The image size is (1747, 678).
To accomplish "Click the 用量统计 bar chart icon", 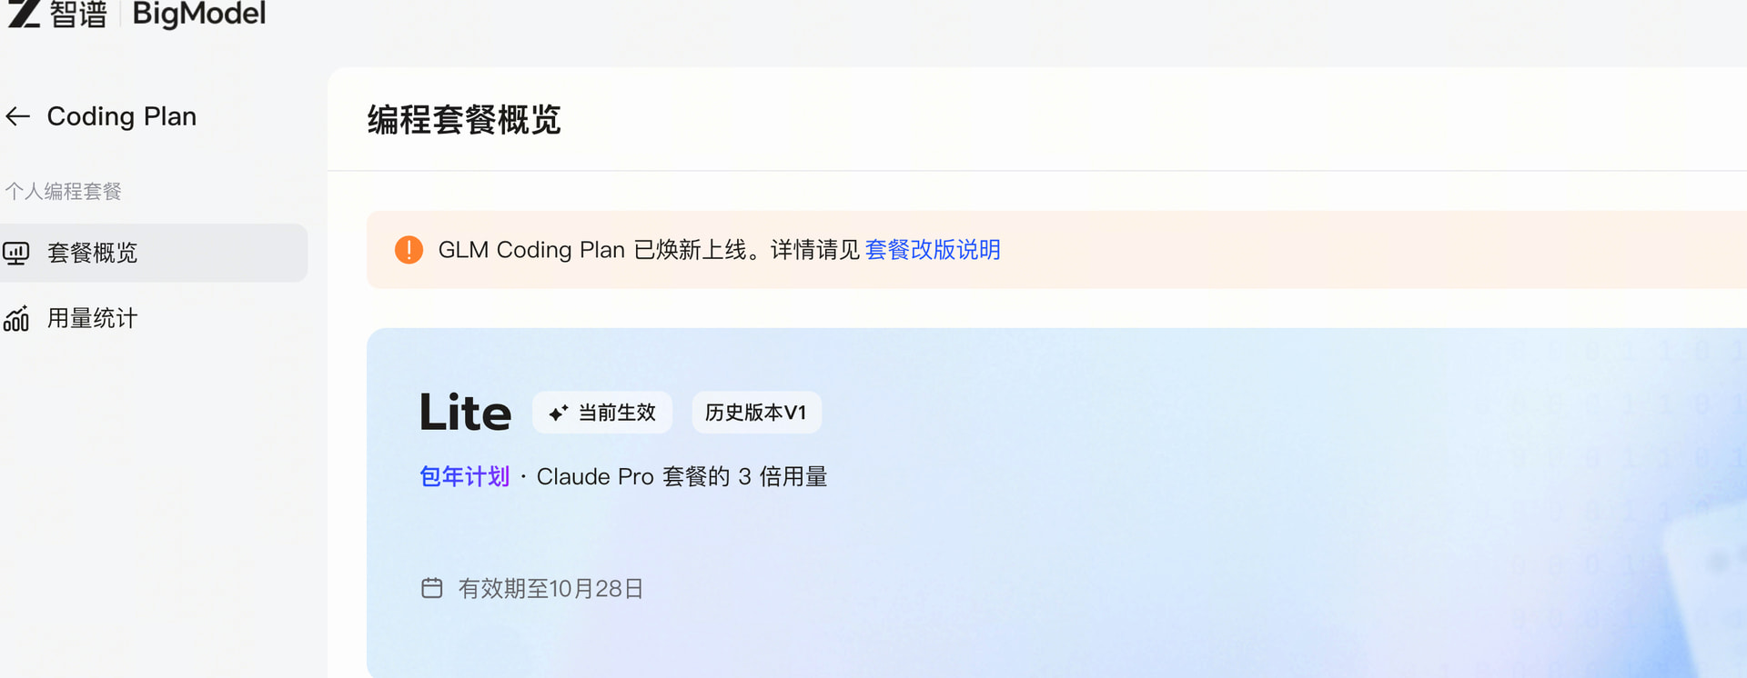I will pos(16,318).
